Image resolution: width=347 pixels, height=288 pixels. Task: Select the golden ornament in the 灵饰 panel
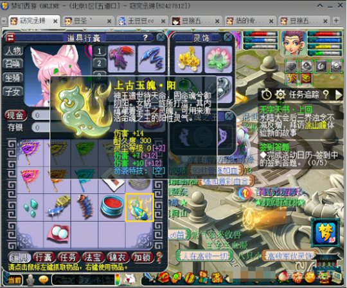(188, 59)
